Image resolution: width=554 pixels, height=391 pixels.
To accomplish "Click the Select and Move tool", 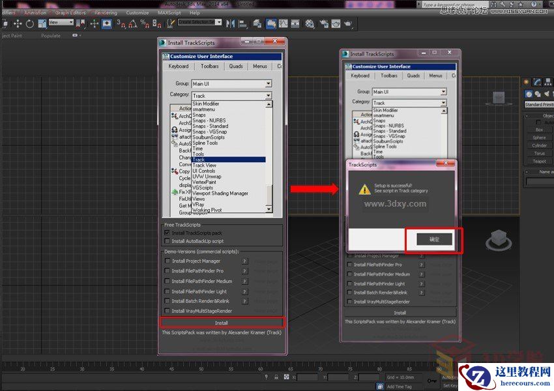I will pyautogui.click(x=16, y=24).
